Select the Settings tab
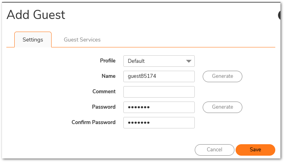The height and width of the screenshot is (162, 284). (33, 40)
